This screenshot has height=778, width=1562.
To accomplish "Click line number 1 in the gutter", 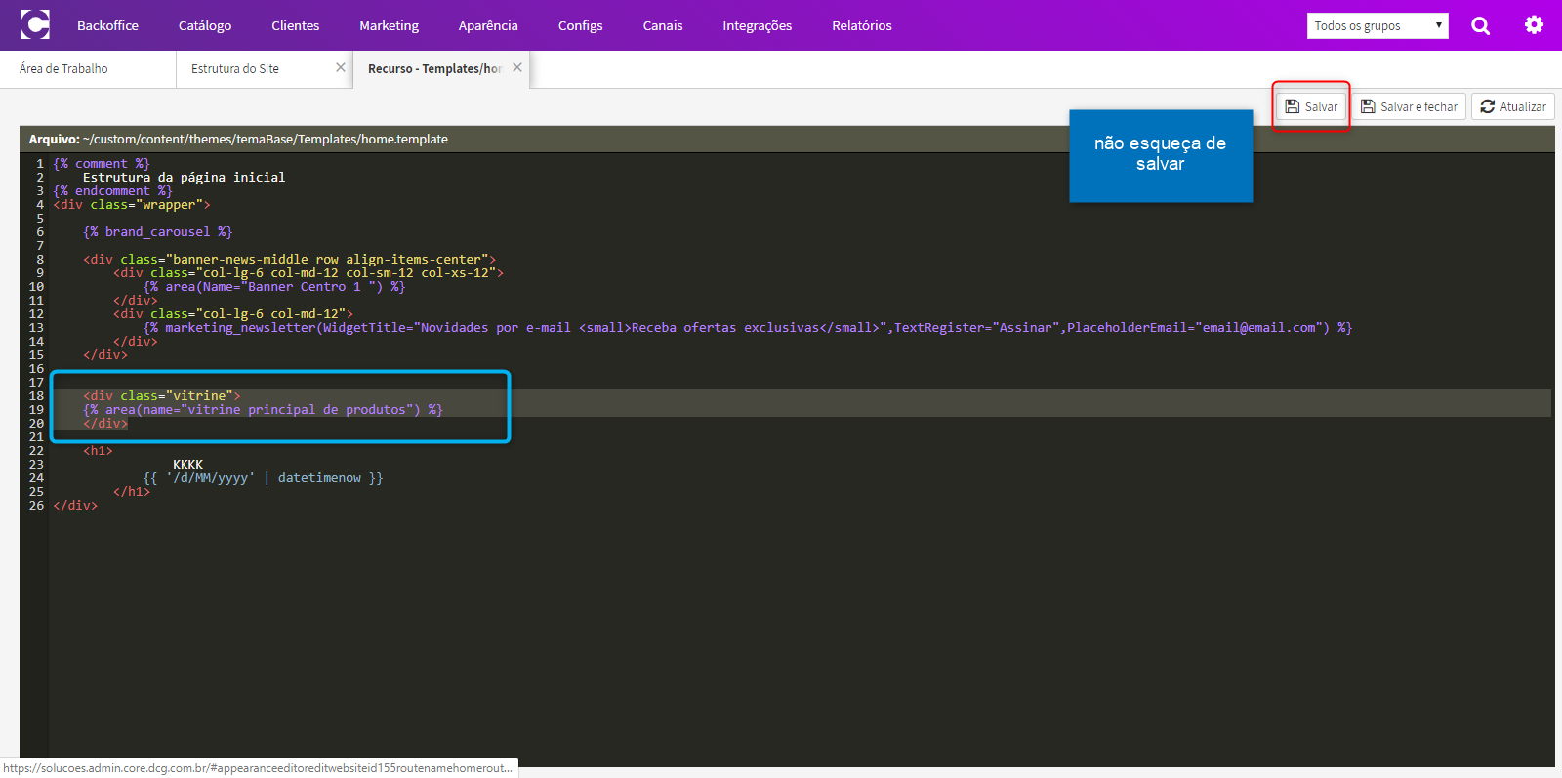I will (x=40, y=164).
